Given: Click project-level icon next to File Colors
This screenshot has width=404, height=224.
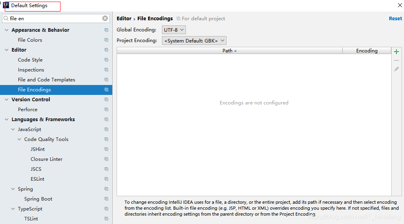Looking at the screenshot, I should pyautogui.click(x=106, y=40).
